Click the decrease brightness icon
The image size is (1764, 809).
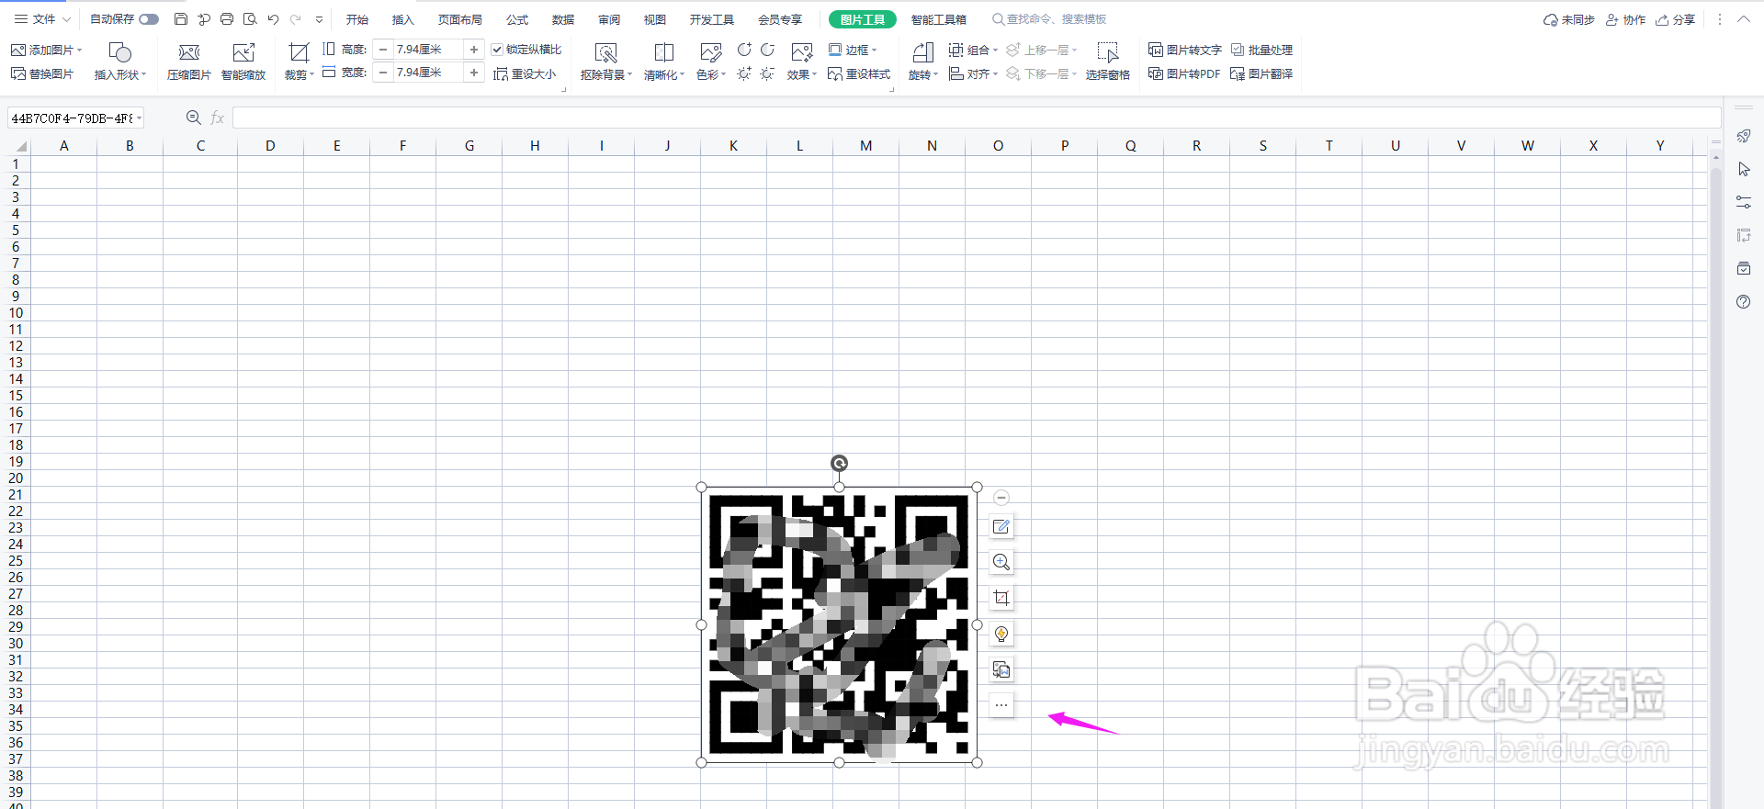pyautogui.click(x=767, y=73)
